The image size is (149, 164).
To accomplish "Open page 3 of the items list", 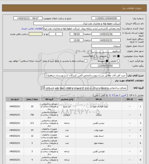I will point(113,95).
